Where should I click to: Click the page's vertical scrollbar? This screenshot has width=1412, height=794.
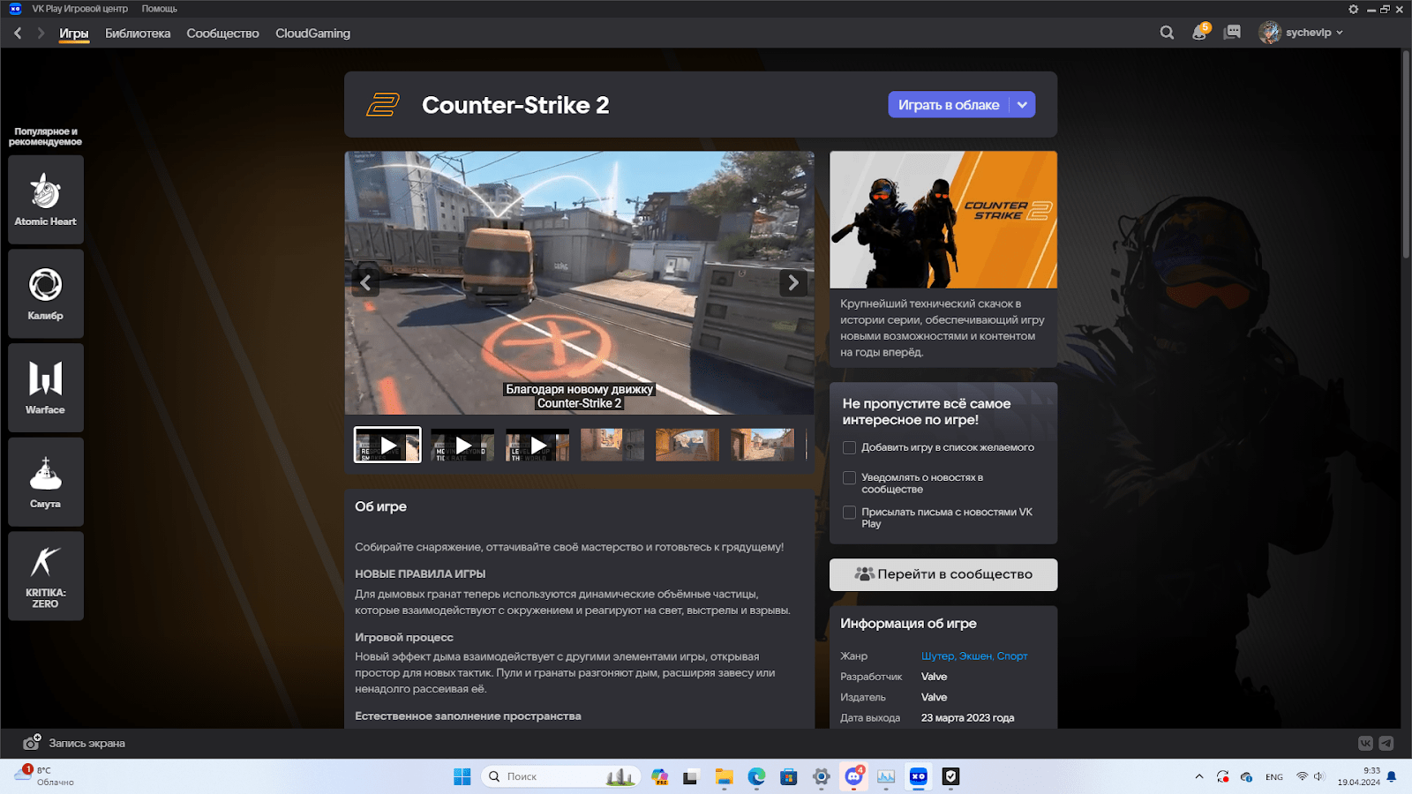(x=1406, y=154)
